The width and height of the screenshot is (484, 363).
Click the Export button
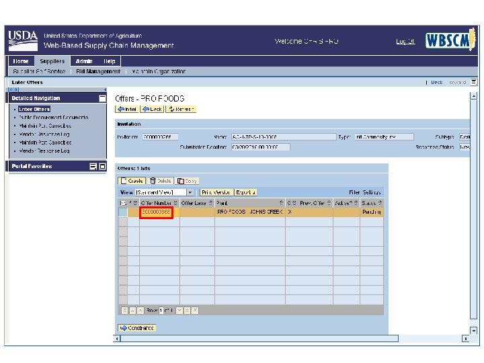[x=246, y=192]
